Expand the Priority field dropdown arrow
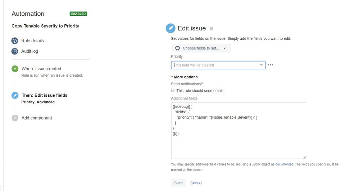This screenshot has width=359, height=191. click(x=261, y=65)
